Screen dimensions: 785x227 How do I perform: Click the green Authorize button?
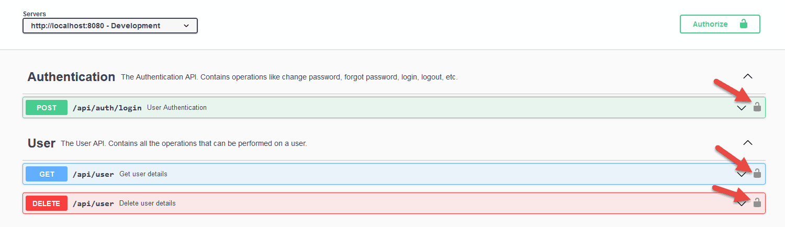[x=720, y=24]
